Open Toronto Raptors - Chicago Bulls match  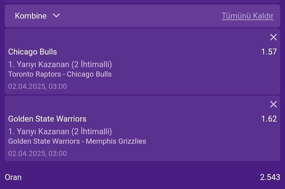[60, 74]
